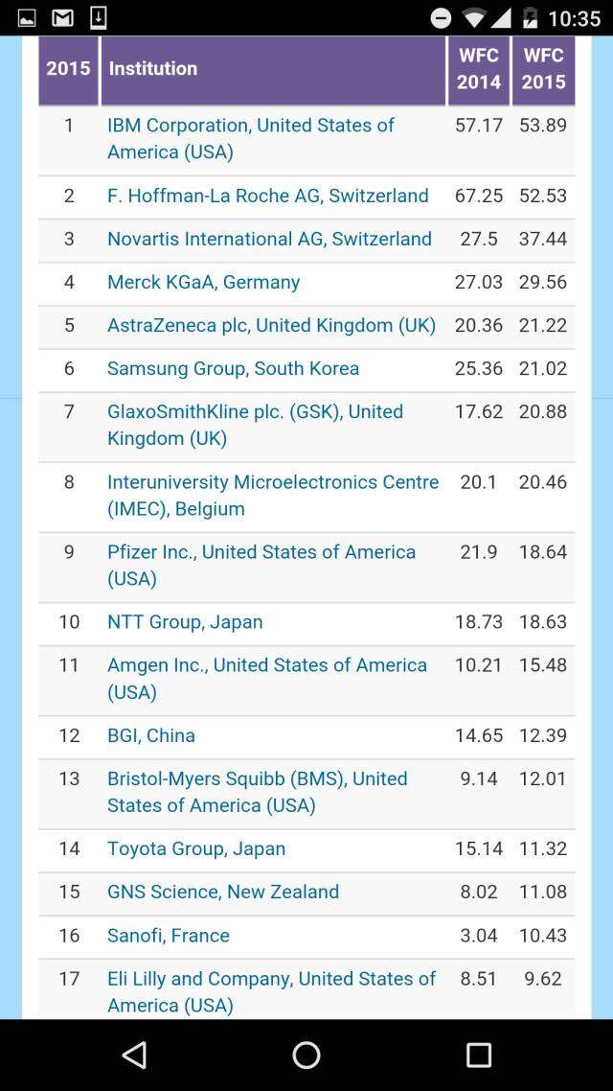The width and height of the screenshot is (613, 1091).
Task: Tap the picture notification icon
Action: (x=27, y=18)
